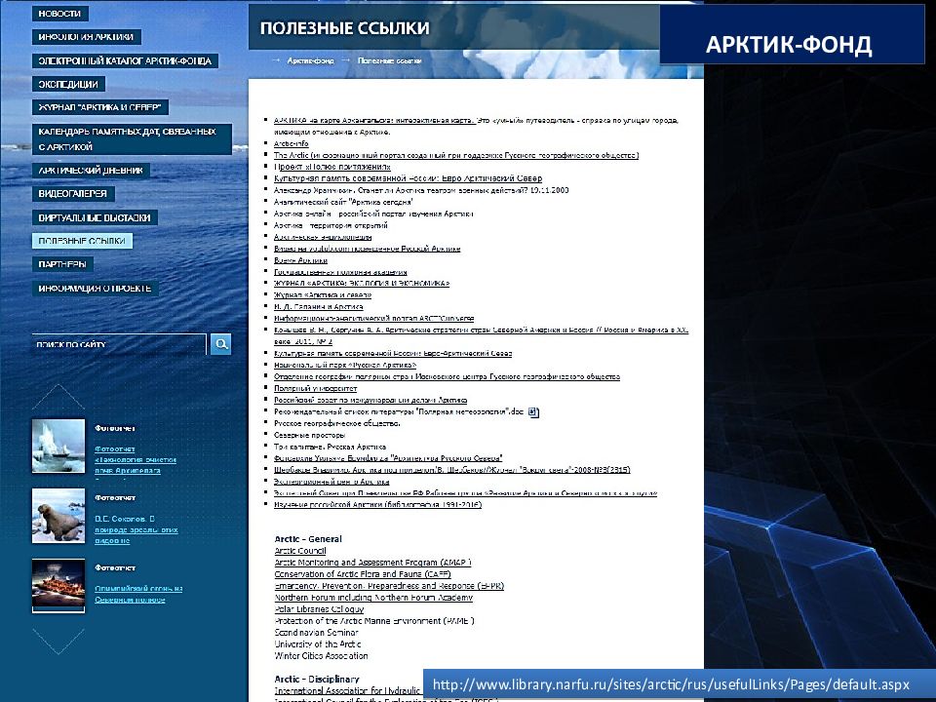This screenshot has height=702, width=936.
Task: Click Русское географическое общество list item
Action: pyautogui.click(x=336, y=423)
